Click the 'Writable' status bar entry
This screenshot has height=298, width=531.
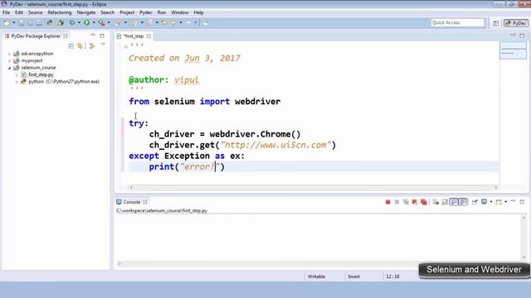316,276
